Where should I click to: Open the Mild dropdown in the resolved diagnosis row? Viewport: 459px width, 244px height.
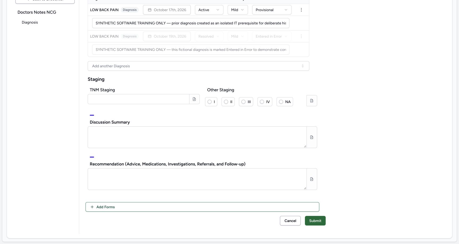238,36
